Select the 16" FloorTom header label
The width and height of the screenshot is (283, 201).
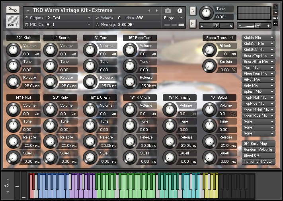[140, 38]
